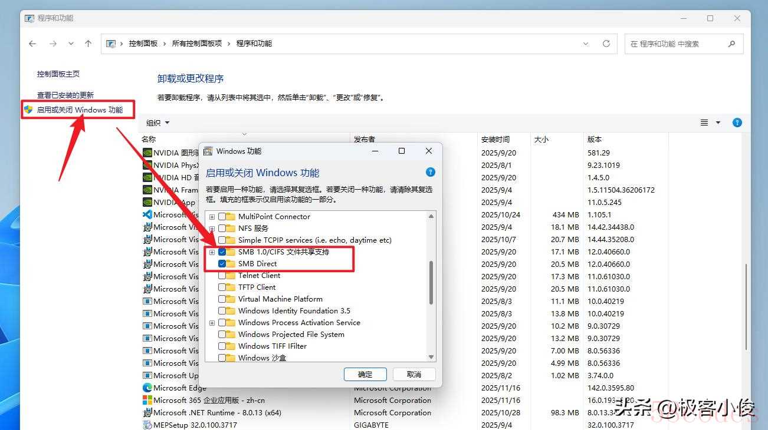
Task: Show previous locations in the address bar dropdown
Action: coord(586,44)
